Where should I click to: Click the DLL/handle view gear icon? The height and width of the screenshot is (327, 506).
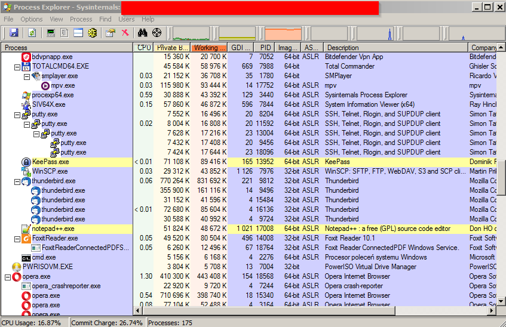pyautogui.click(x=92, y=33)
